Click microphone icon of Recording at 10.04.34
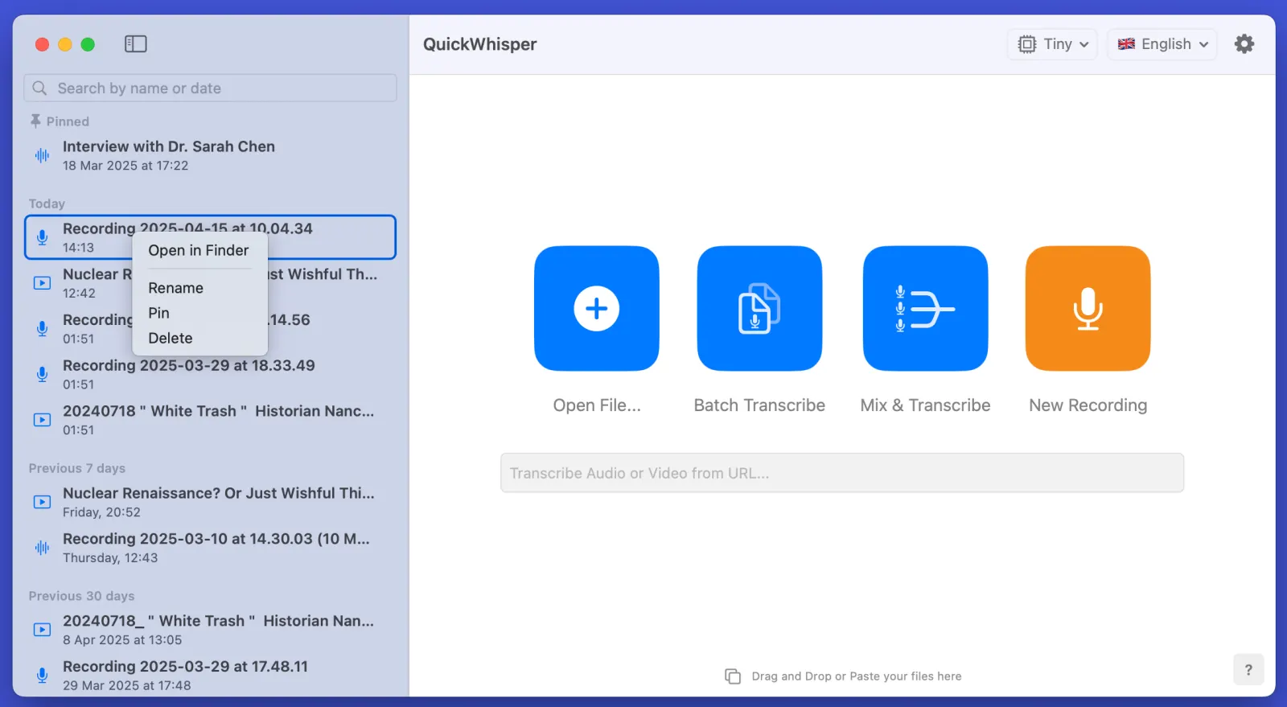The image size is (1287, 707). (42, 237)
